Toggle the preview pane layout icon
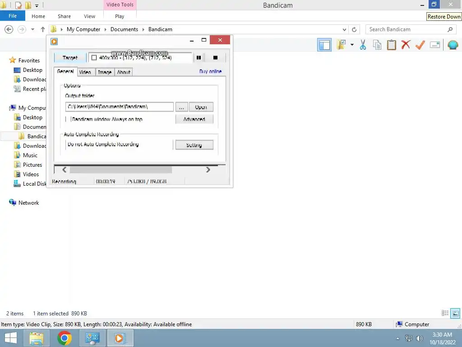The image size is (462, 347). (x=324, y=45)
